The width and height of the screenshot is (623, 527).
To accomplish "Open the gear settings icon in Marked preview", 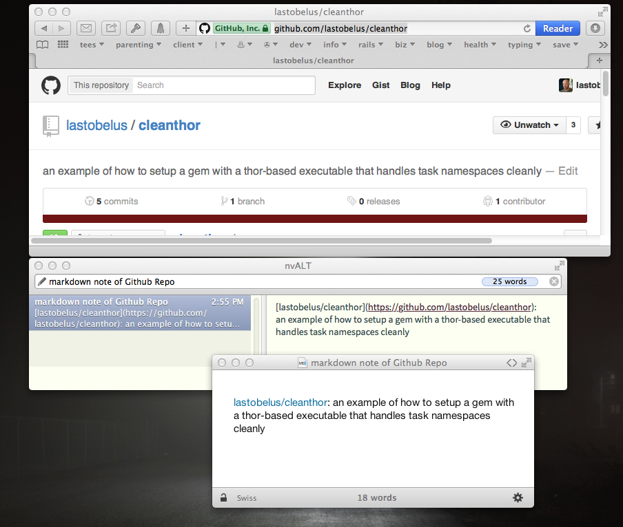I will coord(518,497).
